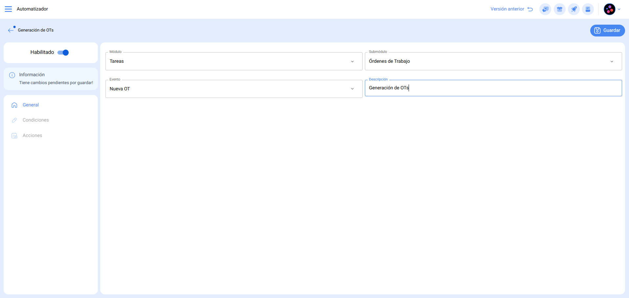
Task: Click the rocket icon in header
Action: (x=574, y=9)
